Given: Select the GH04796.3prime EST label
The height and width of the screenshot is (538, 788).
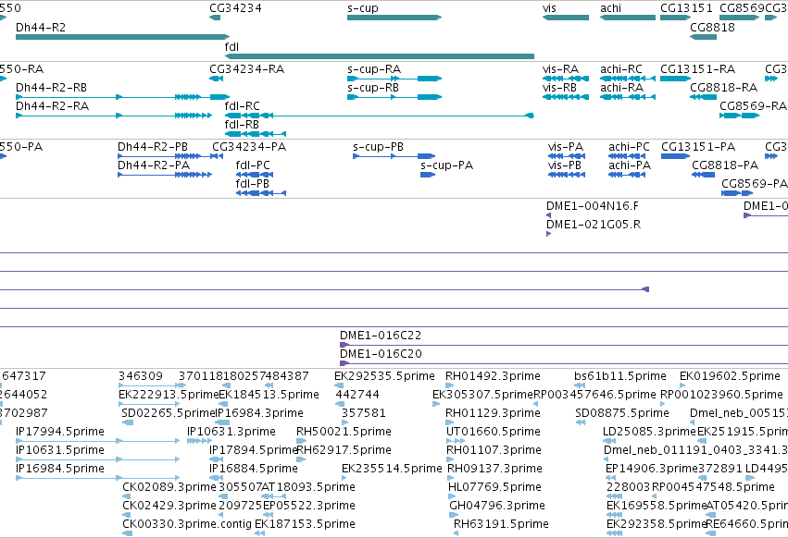Looking at the screenshot, I should (x=497, y=506).
